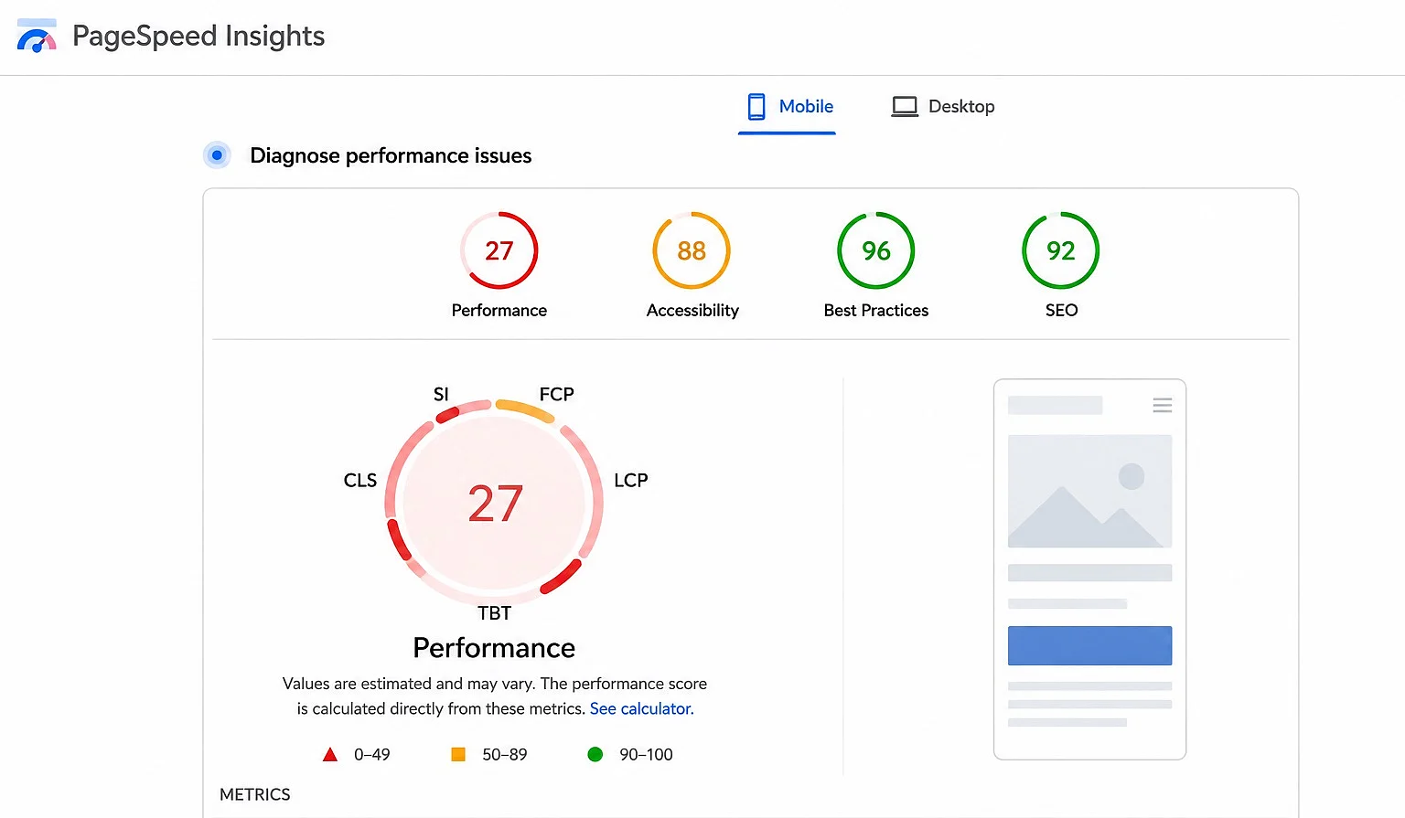The image size is (1405, 818).
Task: Click the Best Practices label
Action: point(876,311)
